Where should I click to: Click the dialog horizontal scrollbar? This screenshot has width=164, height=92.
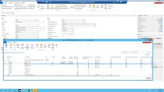tap(62, 76)
